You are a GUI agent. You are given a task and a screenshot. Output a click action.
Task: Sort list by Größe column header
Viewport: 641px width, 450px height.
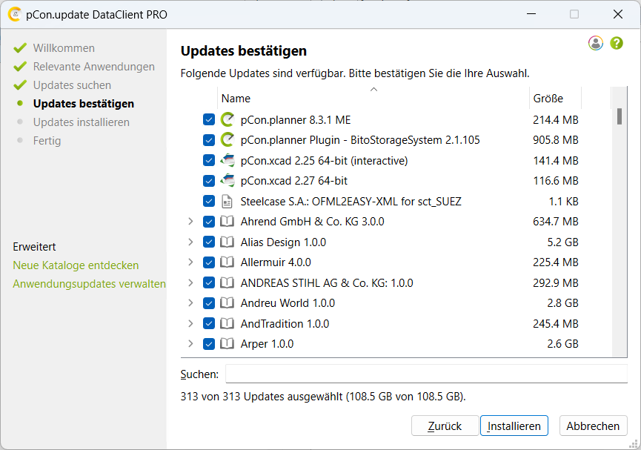(555, 98)
